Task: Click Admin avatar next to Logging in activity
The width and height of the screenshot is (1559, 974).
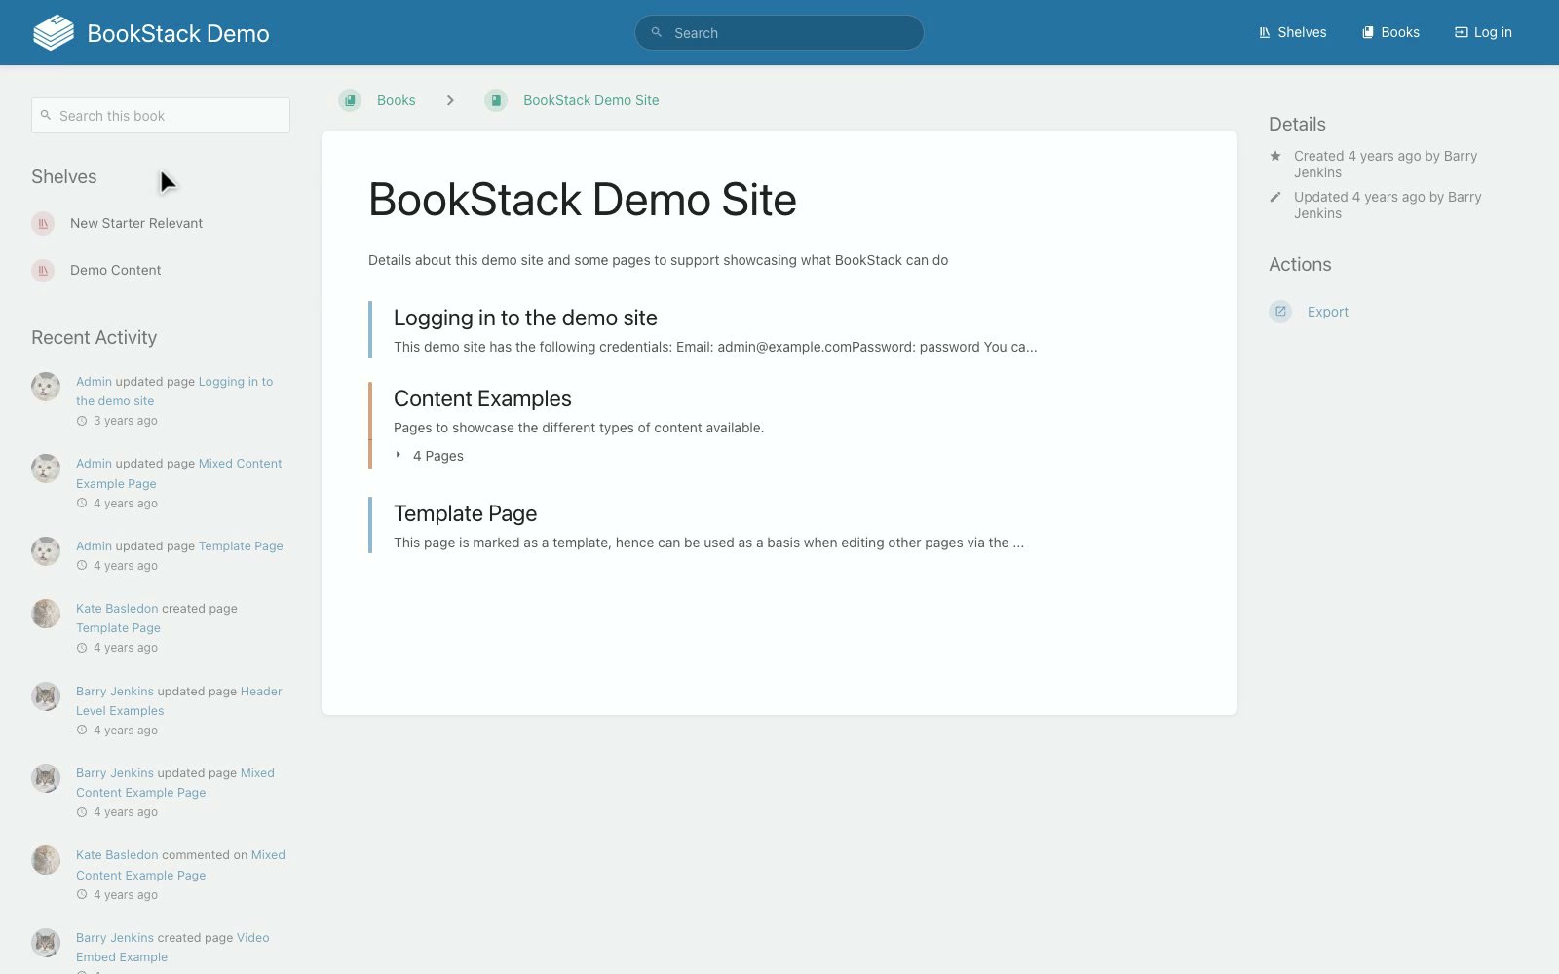Action: pyautogui.click(x=46, y=387)
